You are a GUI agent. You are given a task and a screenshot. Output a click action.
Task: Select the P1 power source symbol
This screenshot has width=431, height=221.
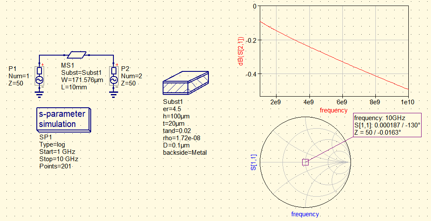[x=39, y=76]
